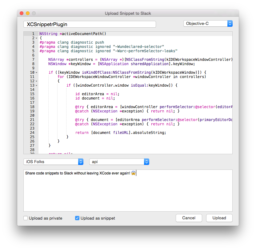Image resolution: width=256 pixels, height=250 pixels.
Task: Close the Upload Snippet window
Action: (22, 13)
